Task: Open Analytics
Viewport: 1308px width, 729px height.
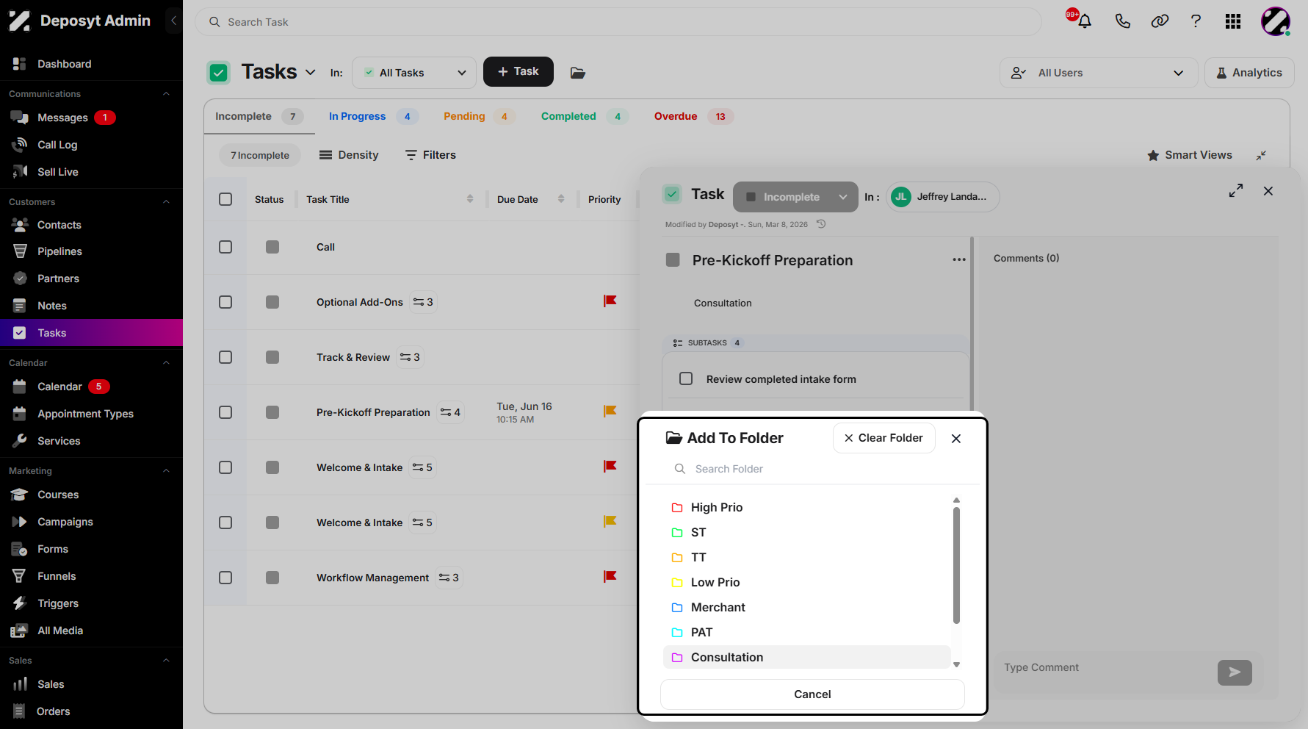Action: pyautogui.click(x=1249, y=73)
